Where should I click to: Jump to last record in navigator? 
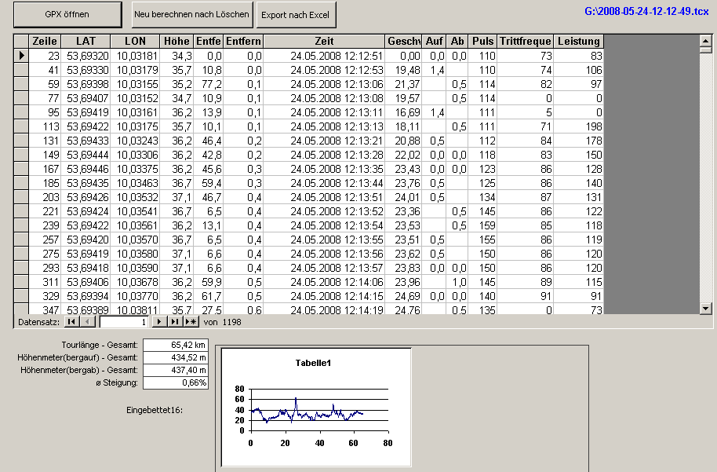[x=175, y=322]
